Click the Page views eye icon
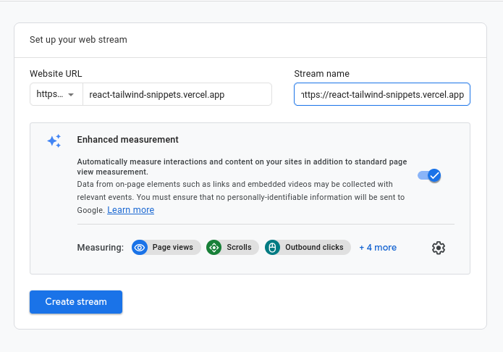The width and height of the screenshot is (503, 352). [140, 248]
